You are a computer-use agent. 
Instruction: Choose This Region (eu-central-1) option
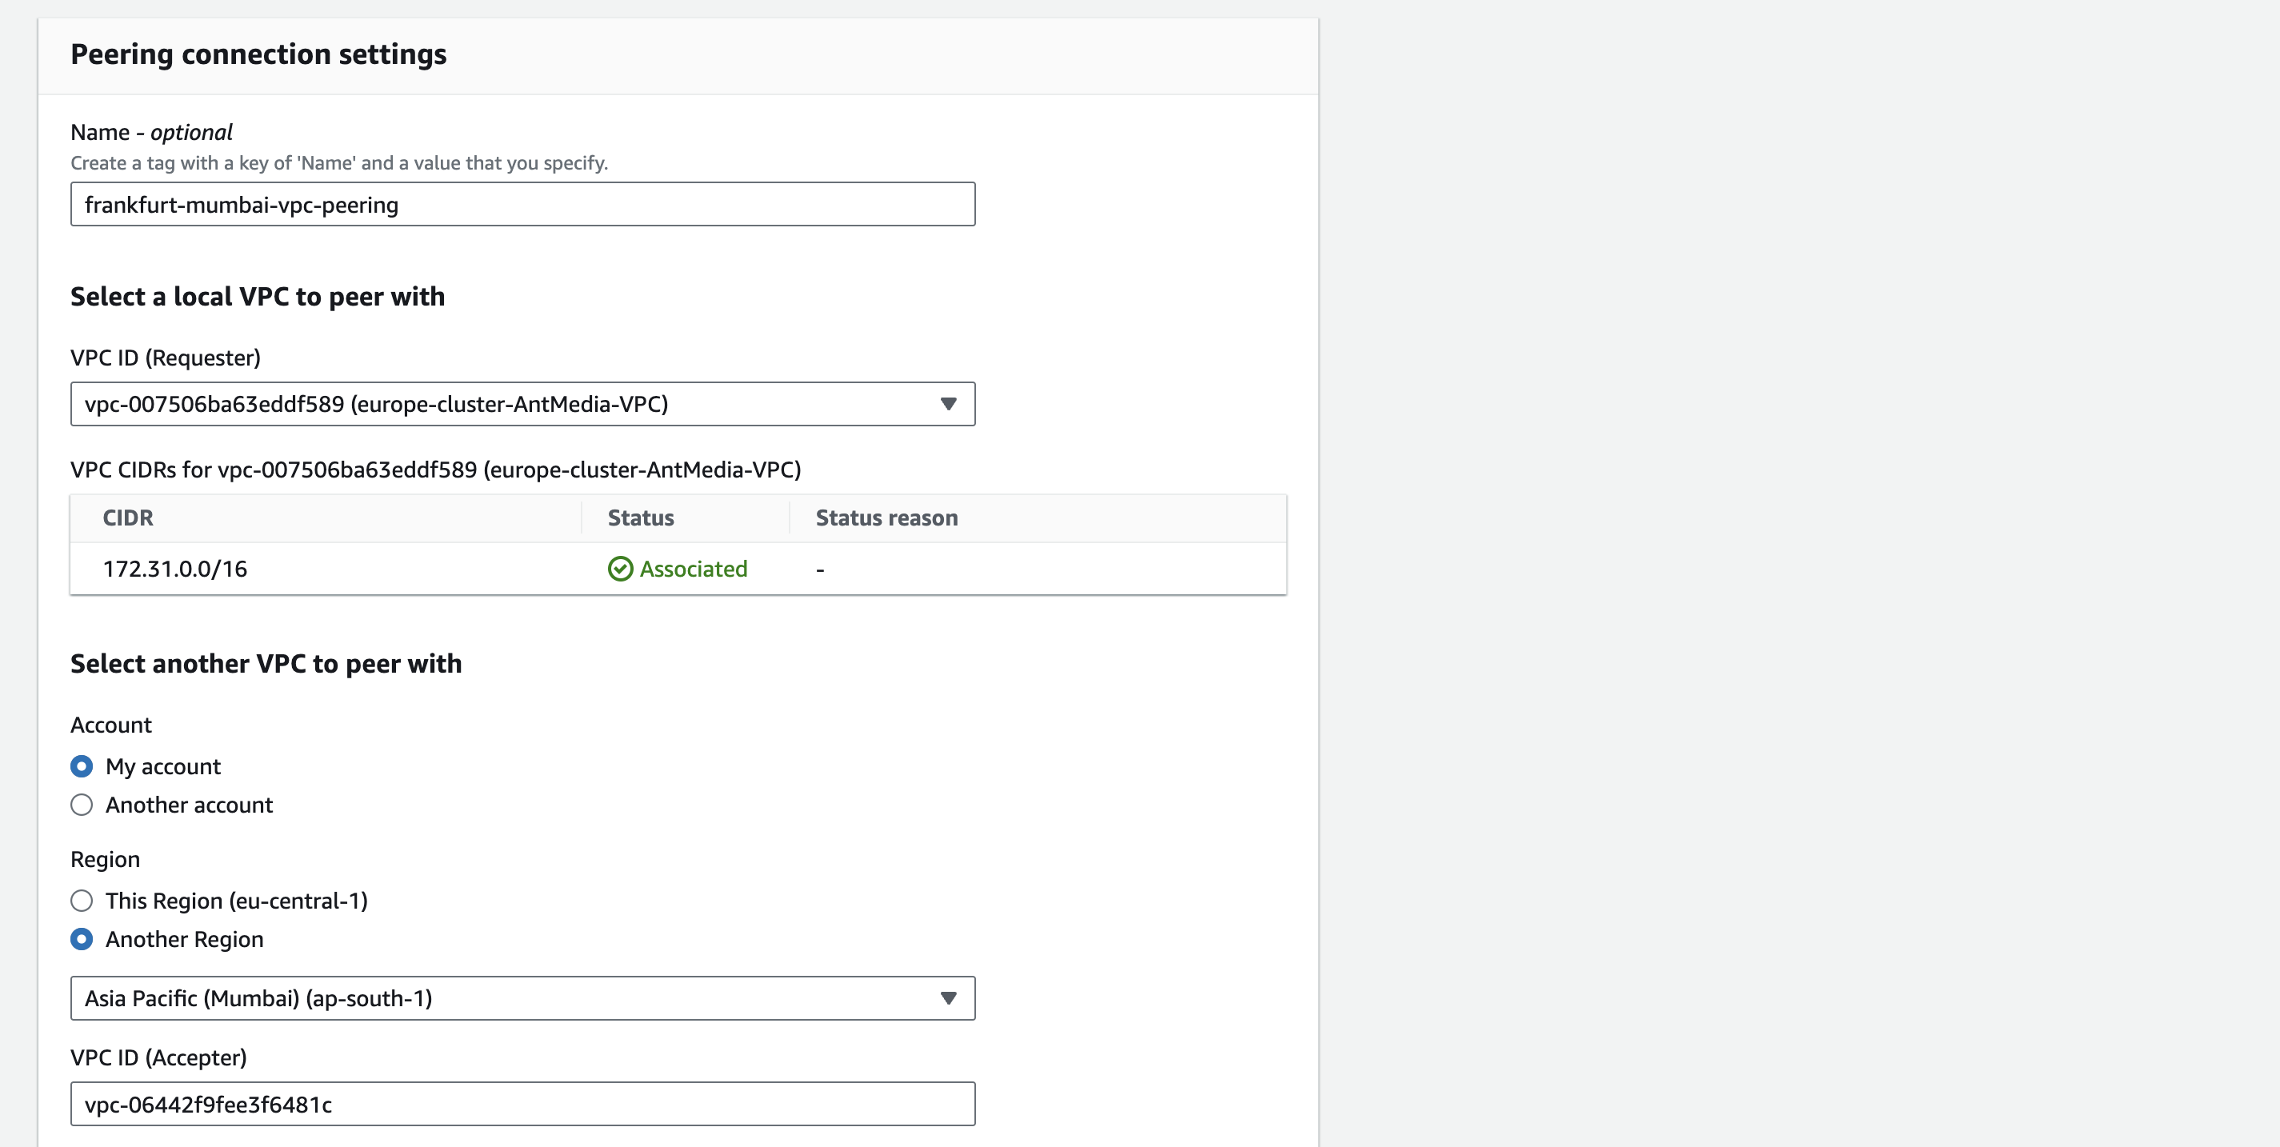[x=82, y=901]
